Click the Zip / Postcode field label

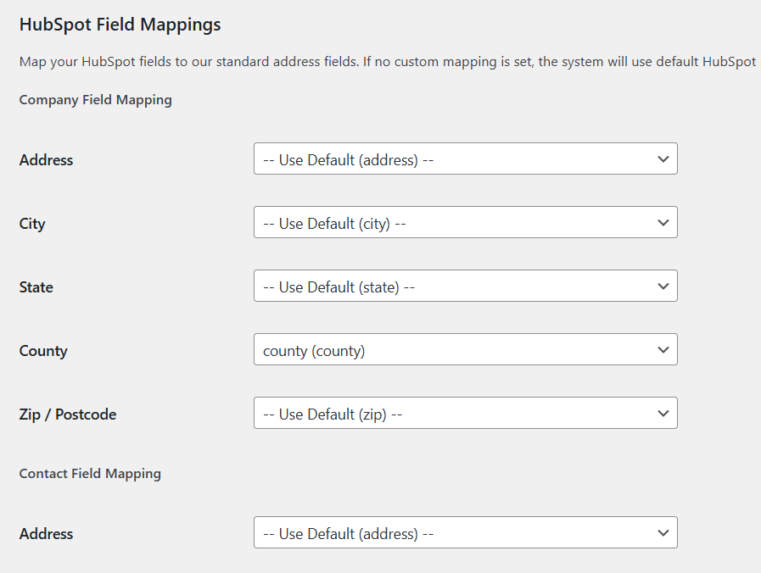click(x=68, y=414)
